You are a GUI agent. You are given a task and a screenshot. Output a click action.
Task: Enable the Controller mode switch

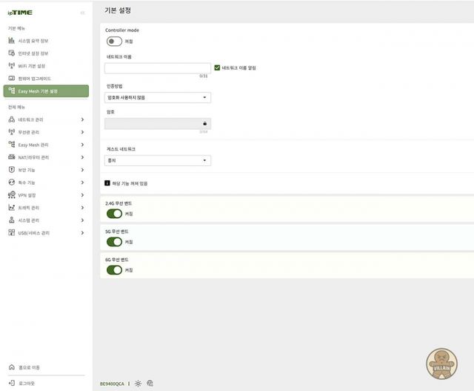coord(114,42)
